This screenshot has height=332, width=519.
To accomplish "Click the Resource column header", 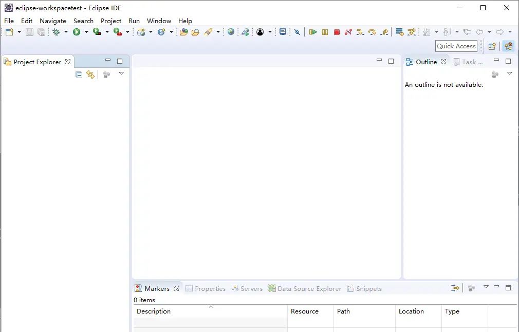I will pyautogui.click(x=304, y=311).
